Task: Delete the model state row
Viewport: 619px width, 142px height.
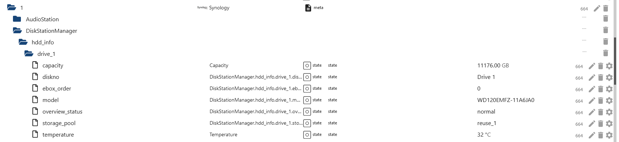Action: point(600,101)
